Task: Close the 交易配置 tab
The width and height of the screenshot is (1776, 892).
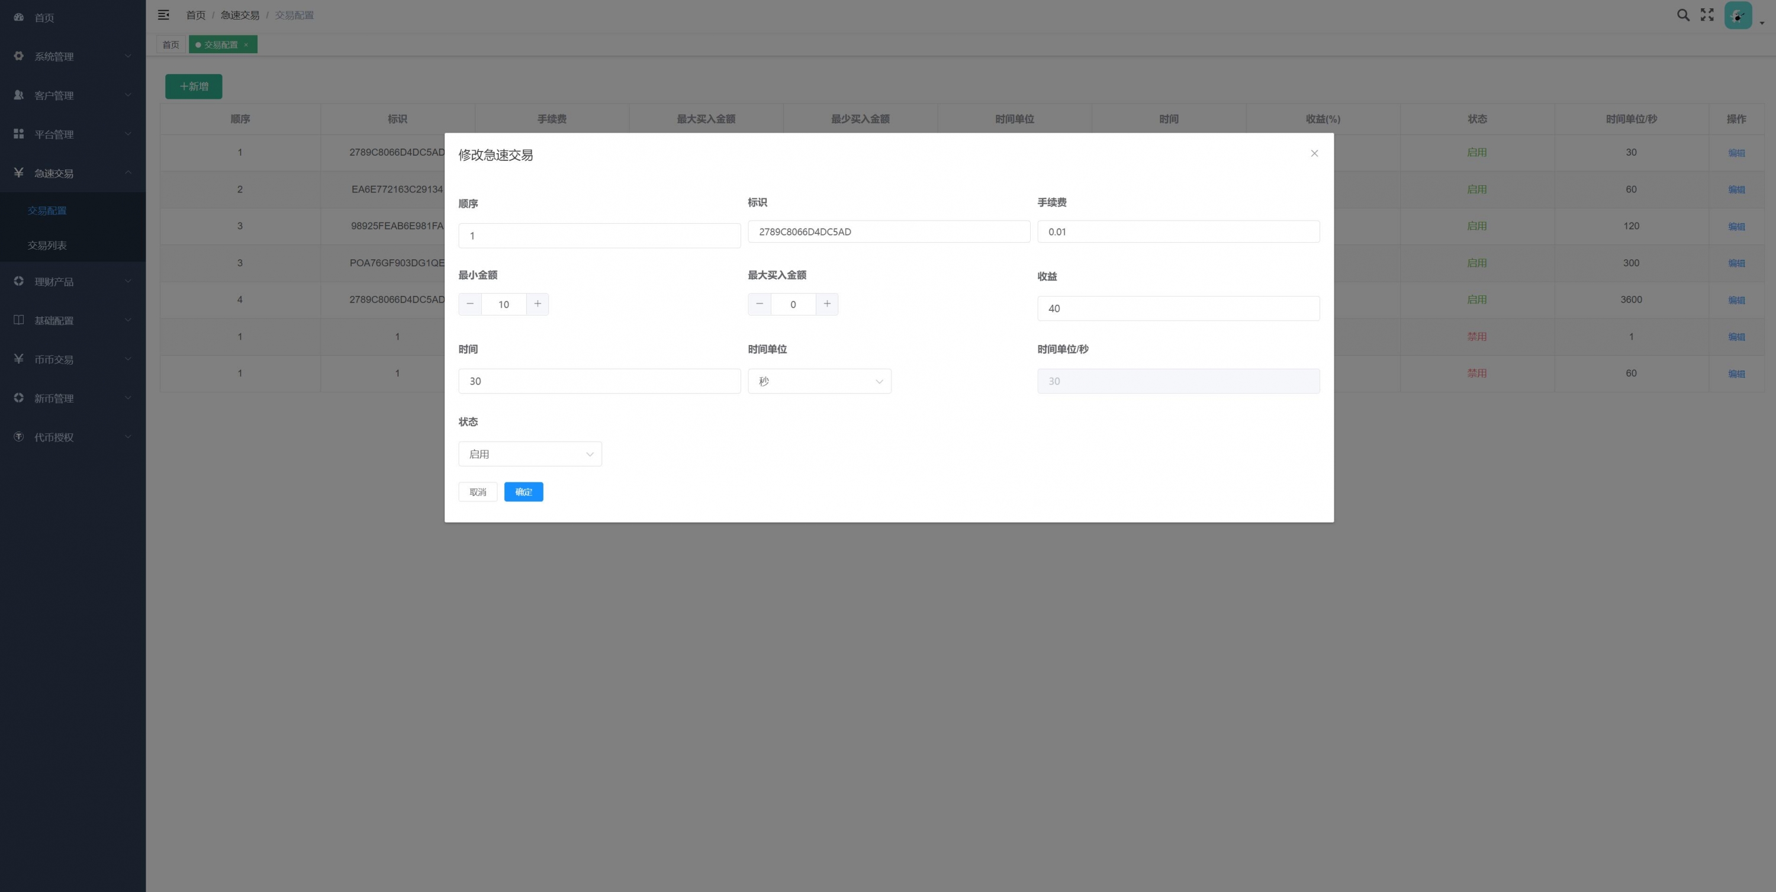Action: click(246, 45)
